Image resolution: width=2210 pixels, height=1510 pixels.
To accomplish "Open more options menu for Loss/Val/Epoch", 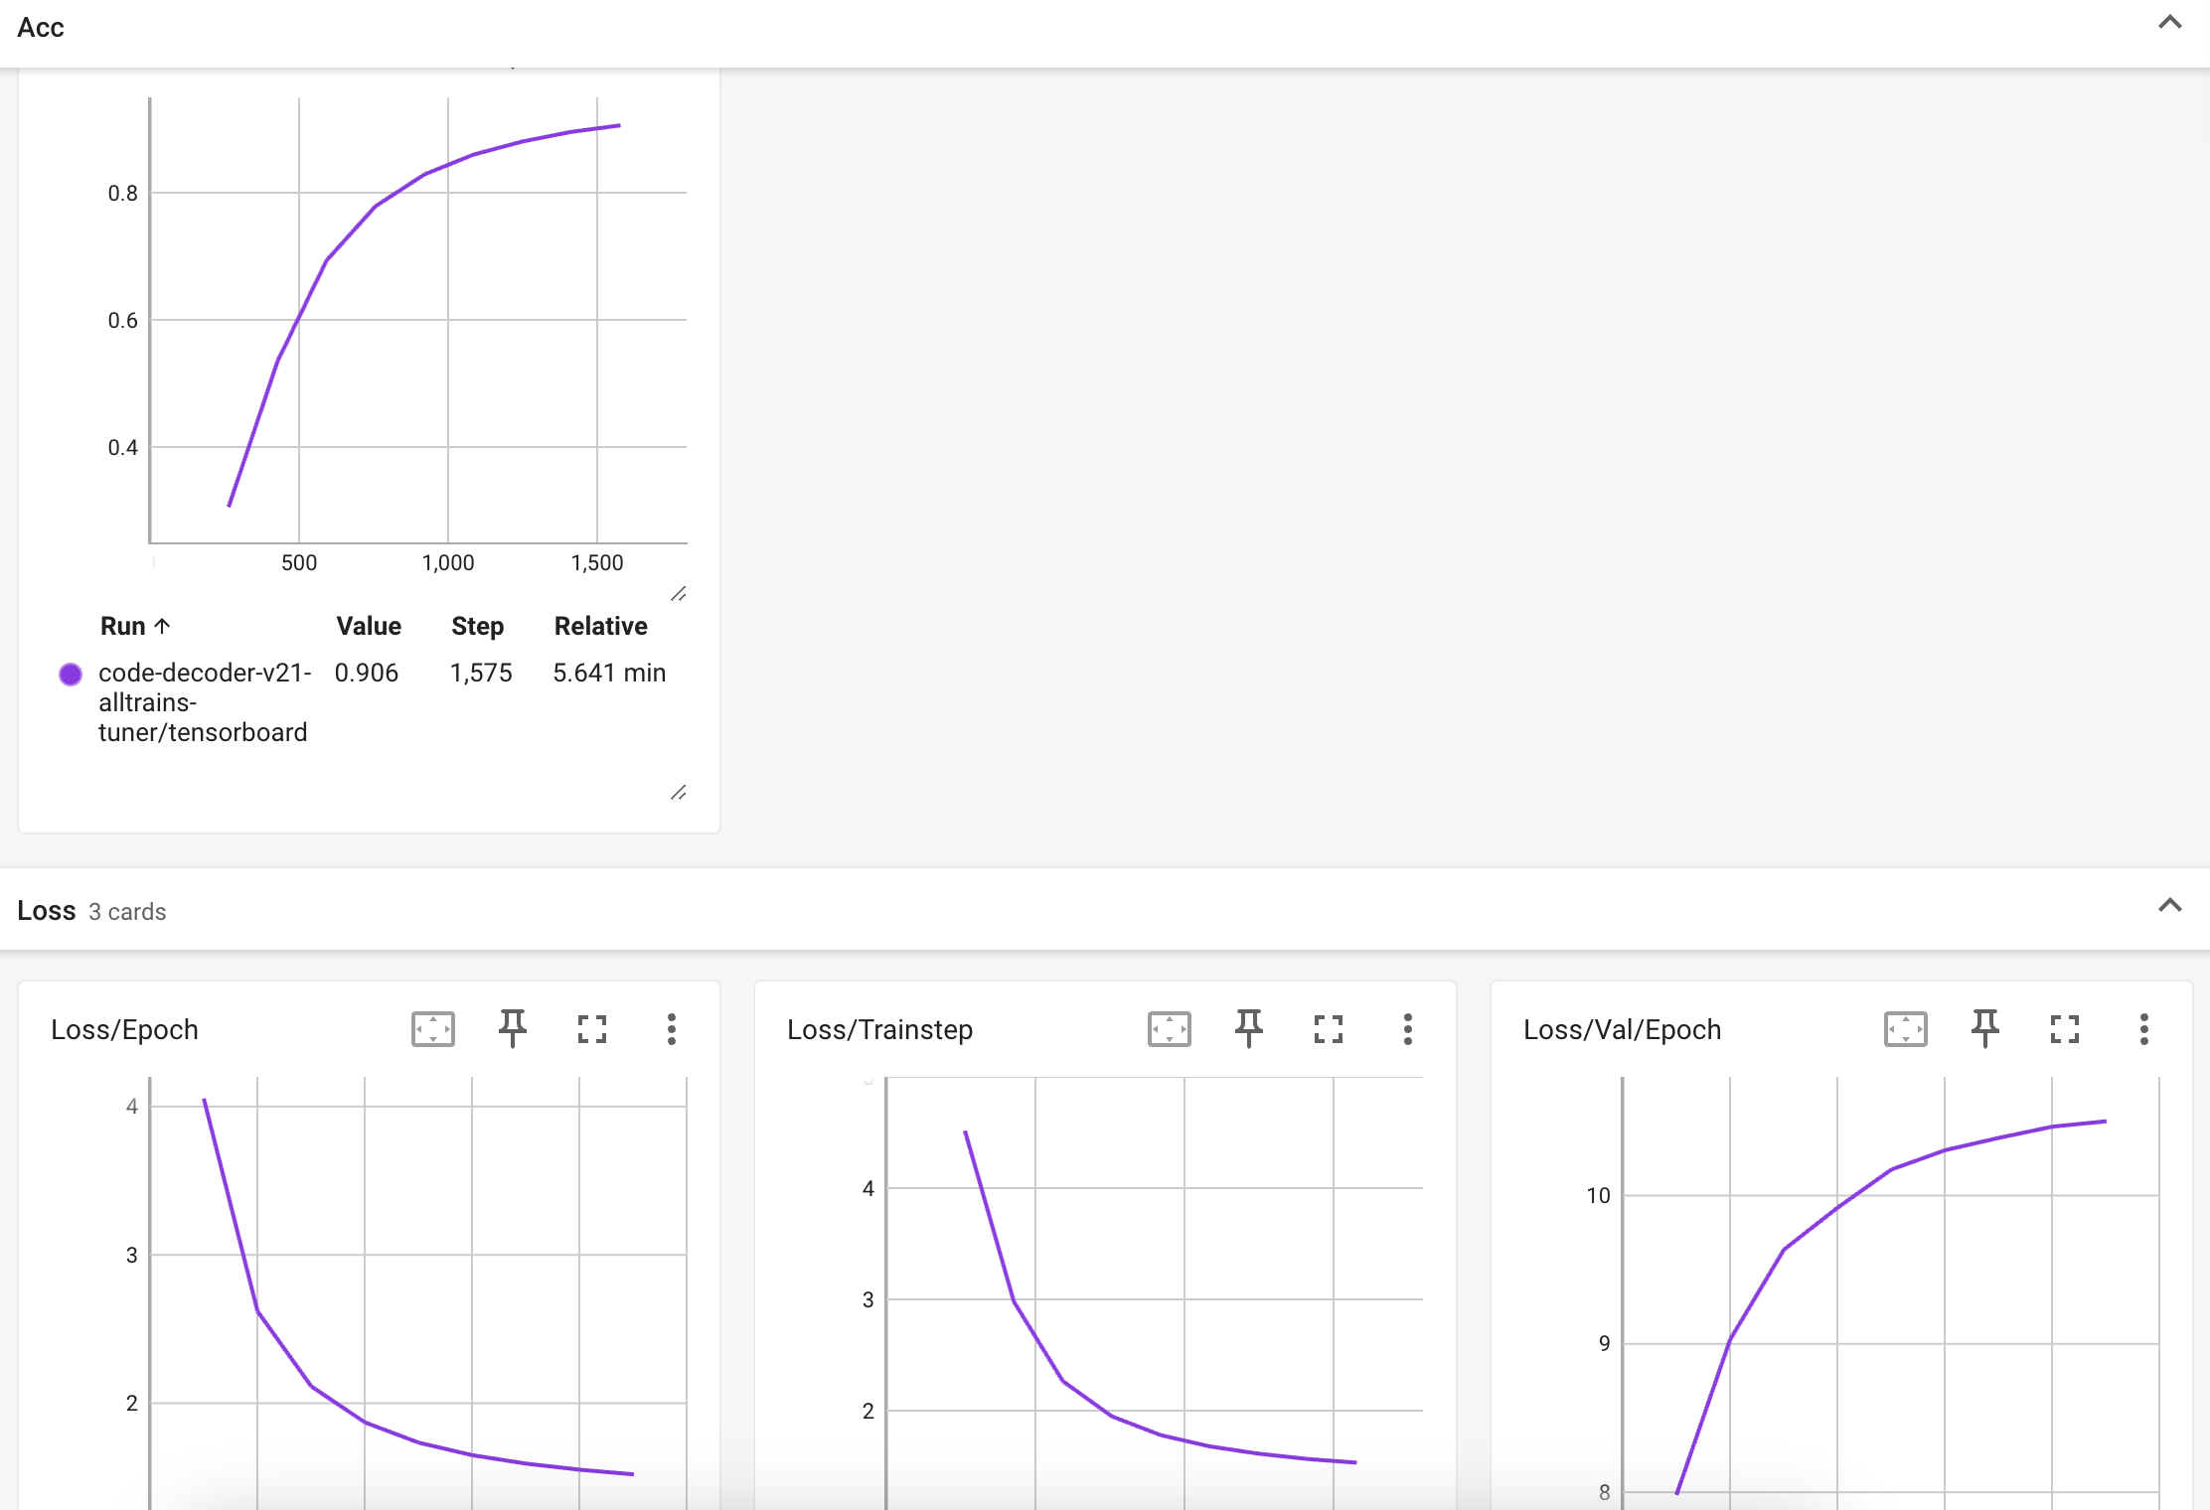I will click(x=2144, y=1029).
